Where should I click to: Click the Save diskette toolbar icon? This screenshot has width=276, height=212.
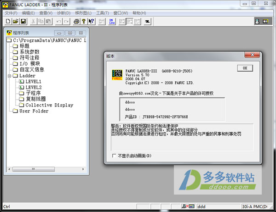click(x=23, y=21)
